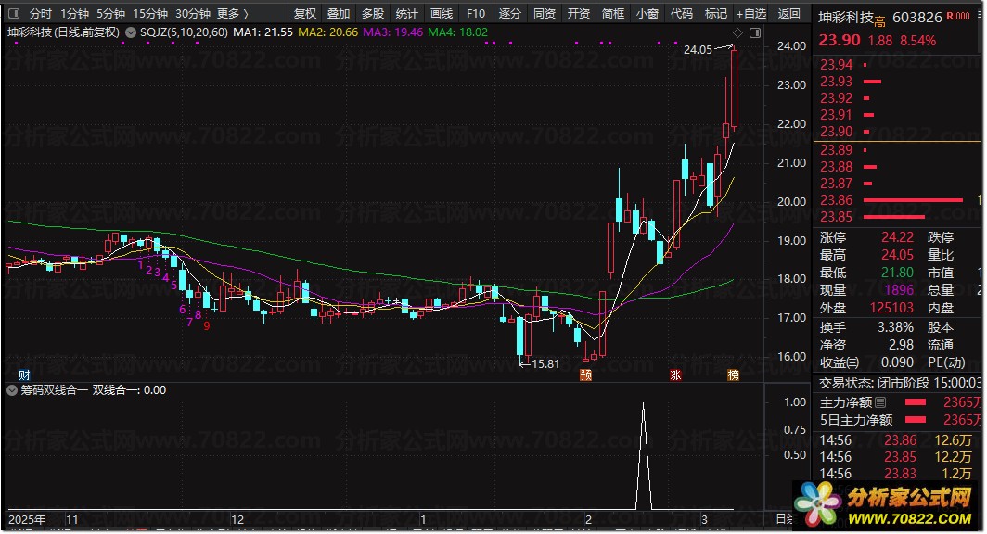This screenshot has width=987, height=534.
Task: Click the 代码 code button
Action: point(681,13)
